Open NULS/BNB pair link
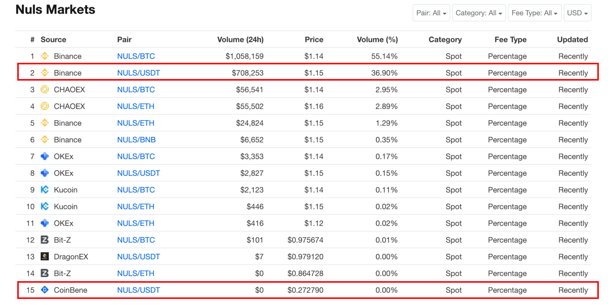This screenshot has height=305, width=611. [x=136, y=140]
